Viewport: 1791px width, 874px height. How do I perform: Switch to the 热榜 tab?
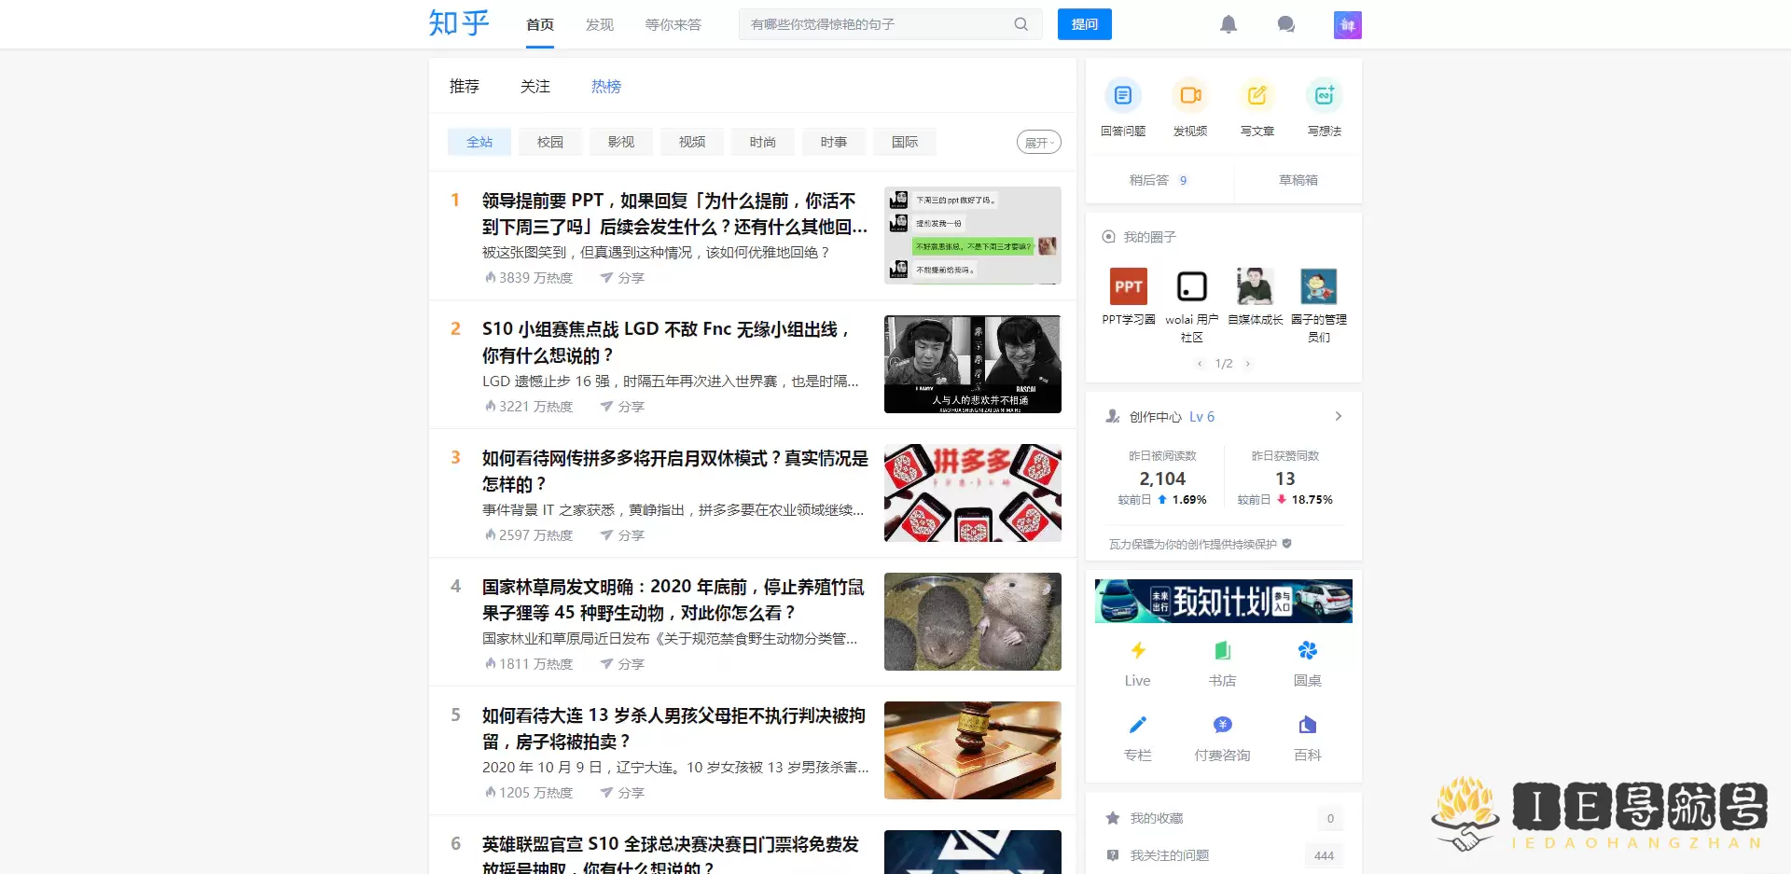tap(605, 86)
